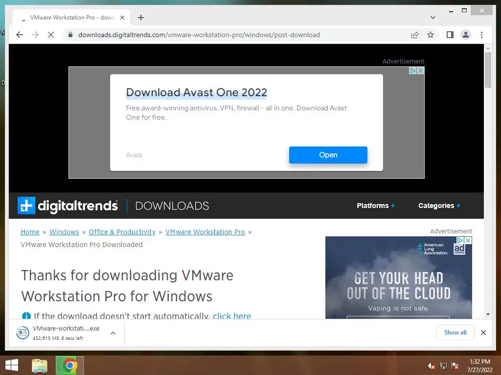The width and height of the screenshot is (501, 375).
Task: Click the DOWNLOADS site title
Action: [x=172, y=206]
